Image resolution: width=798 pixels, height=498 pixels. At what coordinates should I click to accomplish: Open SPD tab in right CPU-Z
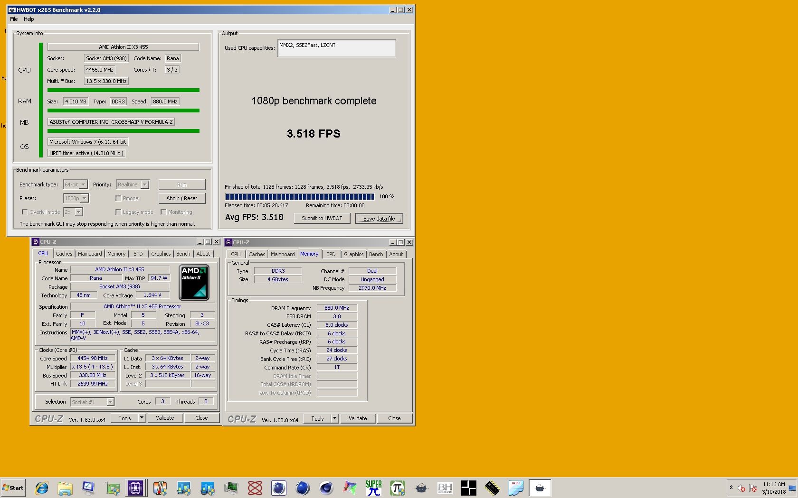[x=331, y=254]
